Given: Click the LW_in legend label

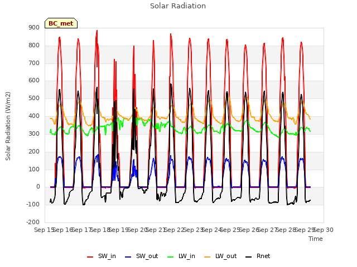Looking at the screenshot, I should point(187,256).
